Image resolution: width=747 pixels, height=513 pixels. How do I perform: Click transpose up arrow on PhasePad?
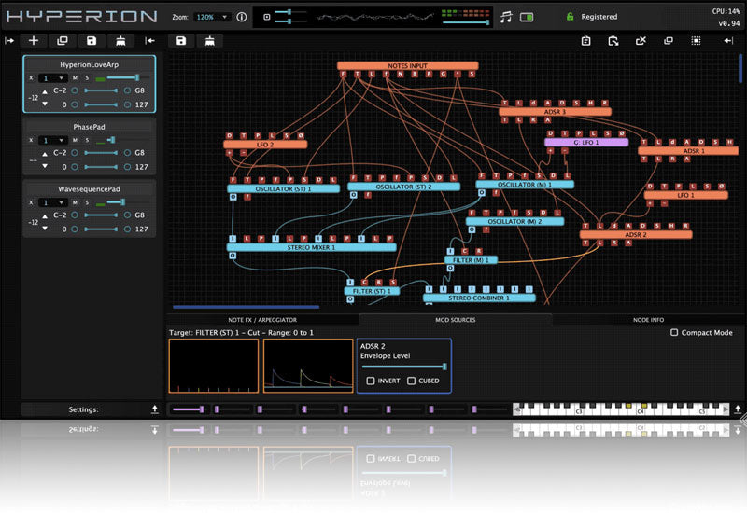[45, 154]
